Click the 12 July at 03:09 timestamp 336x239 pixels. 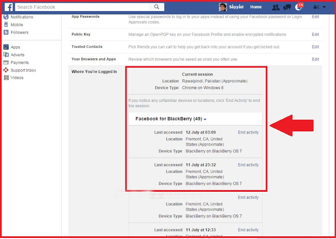tap(201, 132)
